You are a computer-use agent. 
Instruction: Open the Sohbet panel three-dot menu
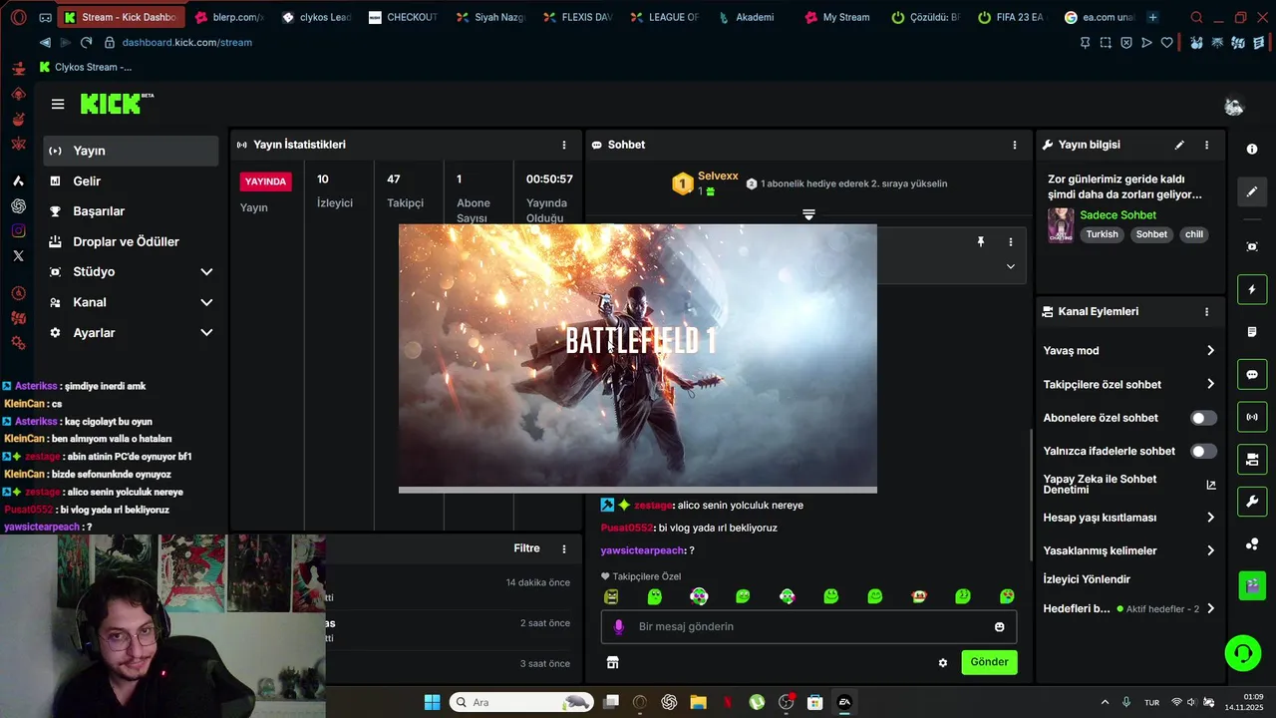click(1015, 145)
